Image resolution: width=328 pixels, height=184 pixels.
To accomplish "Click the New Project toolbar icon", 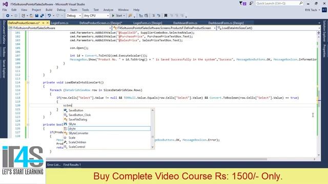I will point(23,16).
